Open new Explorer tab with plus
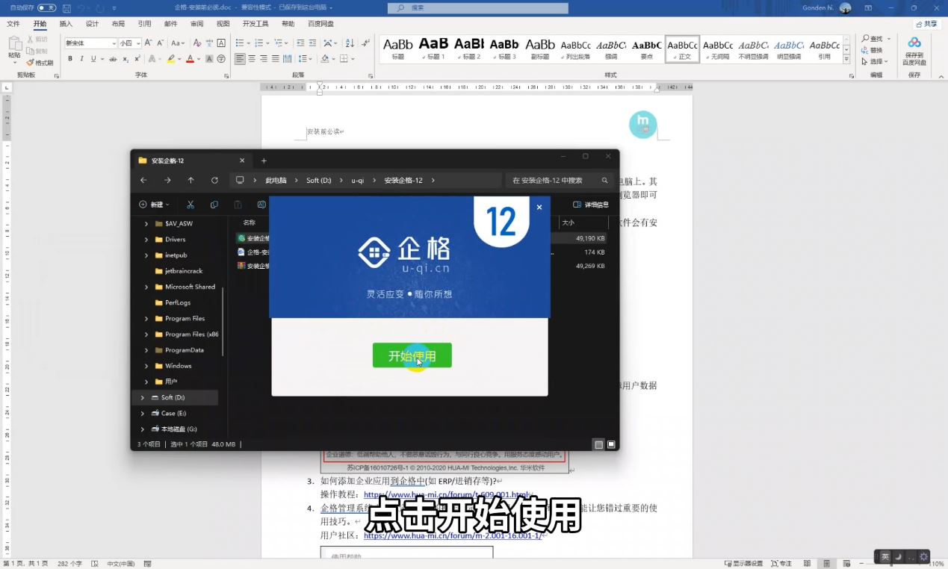This screenshot has height=569, width=948. pos(264,161)
